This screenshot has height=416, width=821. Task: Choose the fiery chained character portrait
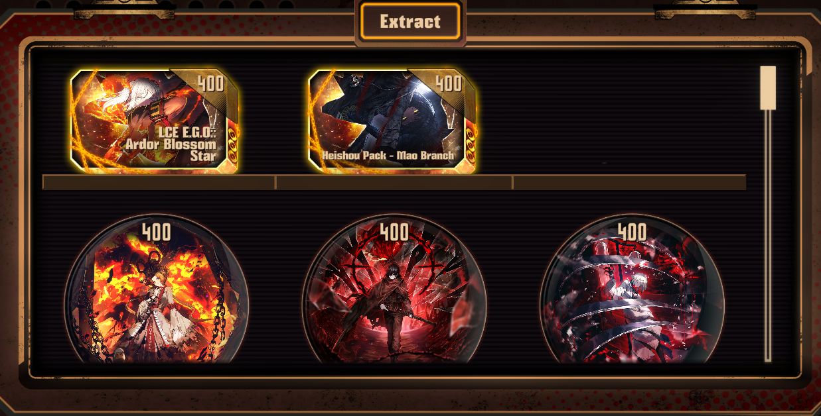point(157,291)
